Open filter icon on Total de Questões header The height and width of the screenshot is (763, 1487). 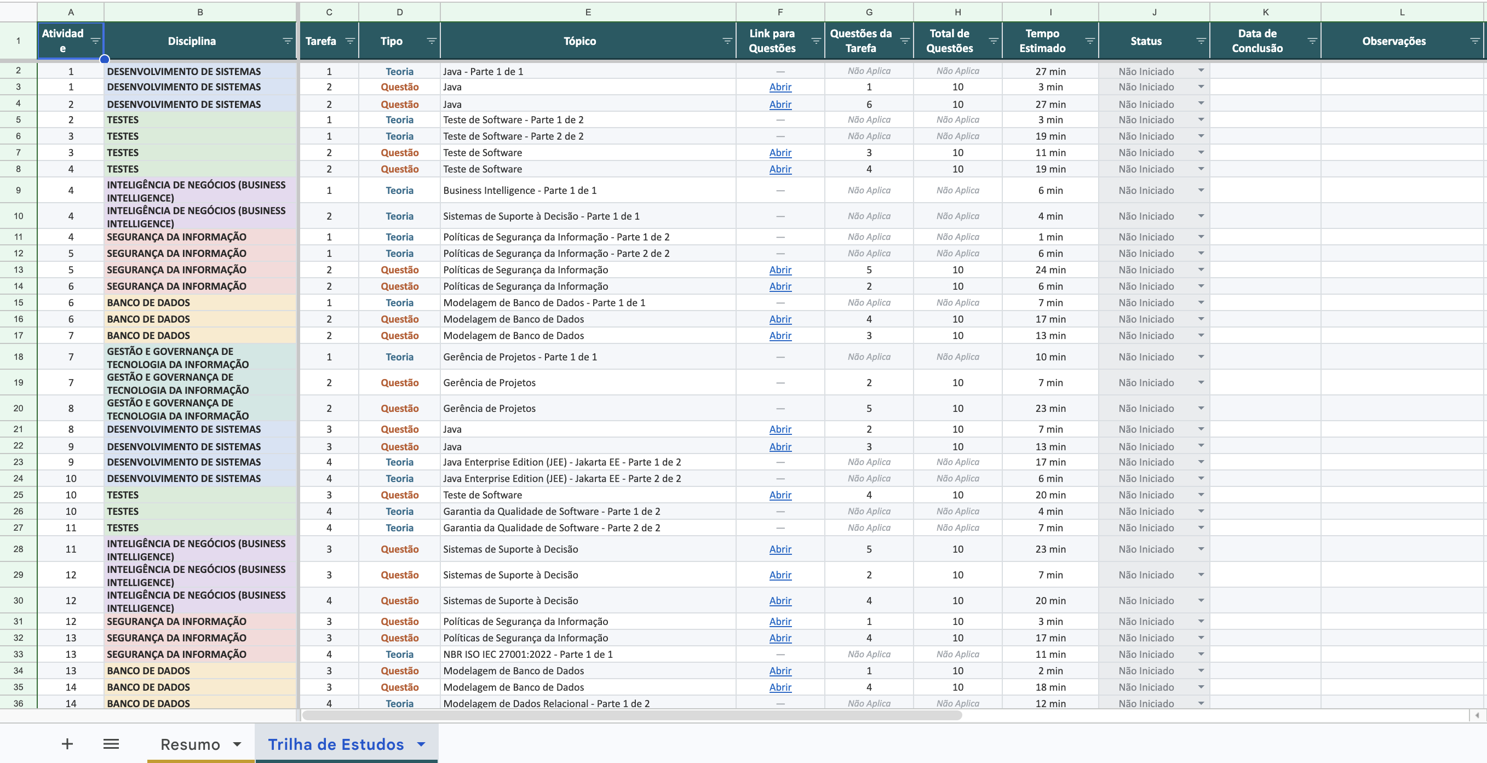pos(994,41)
